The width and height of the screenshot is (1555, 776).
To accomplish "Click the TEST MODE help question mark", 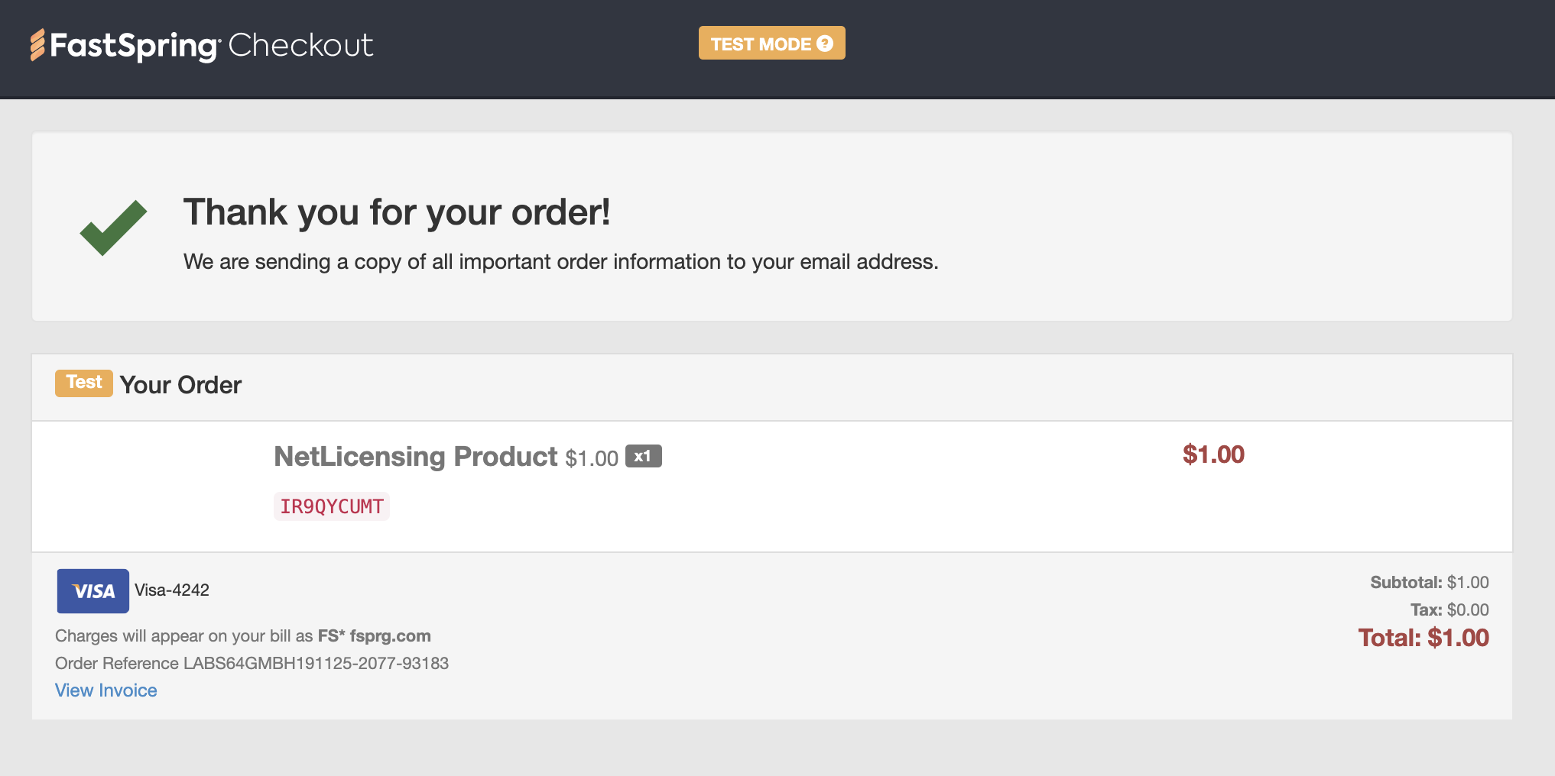I will coord(825,44).
